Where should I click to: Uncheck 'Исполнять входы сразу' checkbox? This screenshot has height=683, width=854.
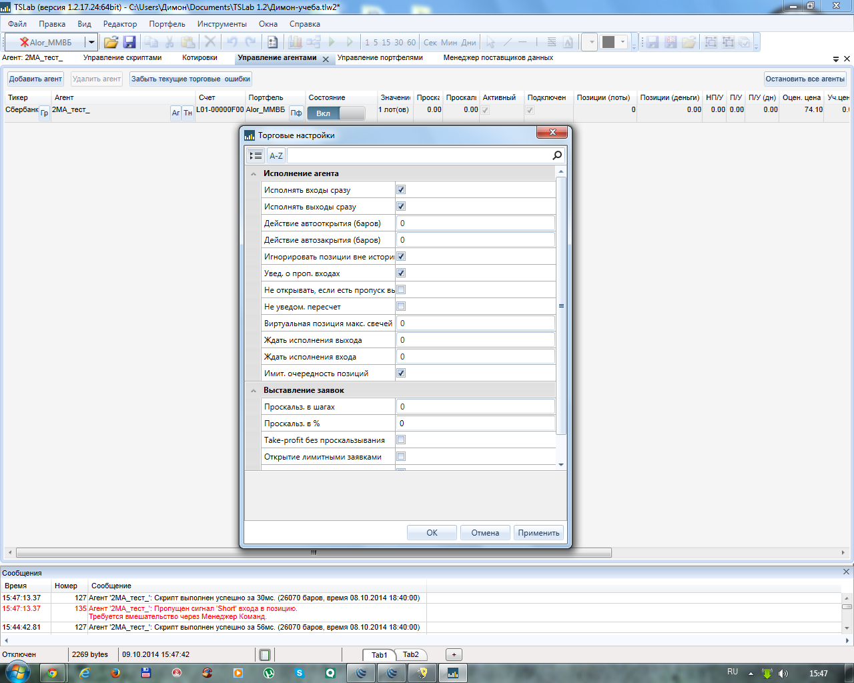[x=401, y=190]
